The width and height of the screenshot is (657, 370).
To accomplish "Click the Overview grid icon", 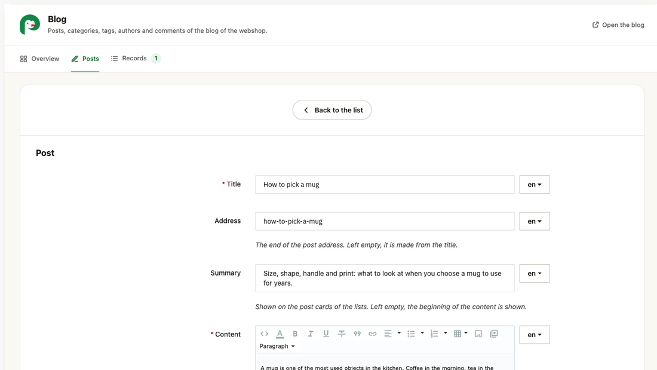I will (x=23, y=59).
